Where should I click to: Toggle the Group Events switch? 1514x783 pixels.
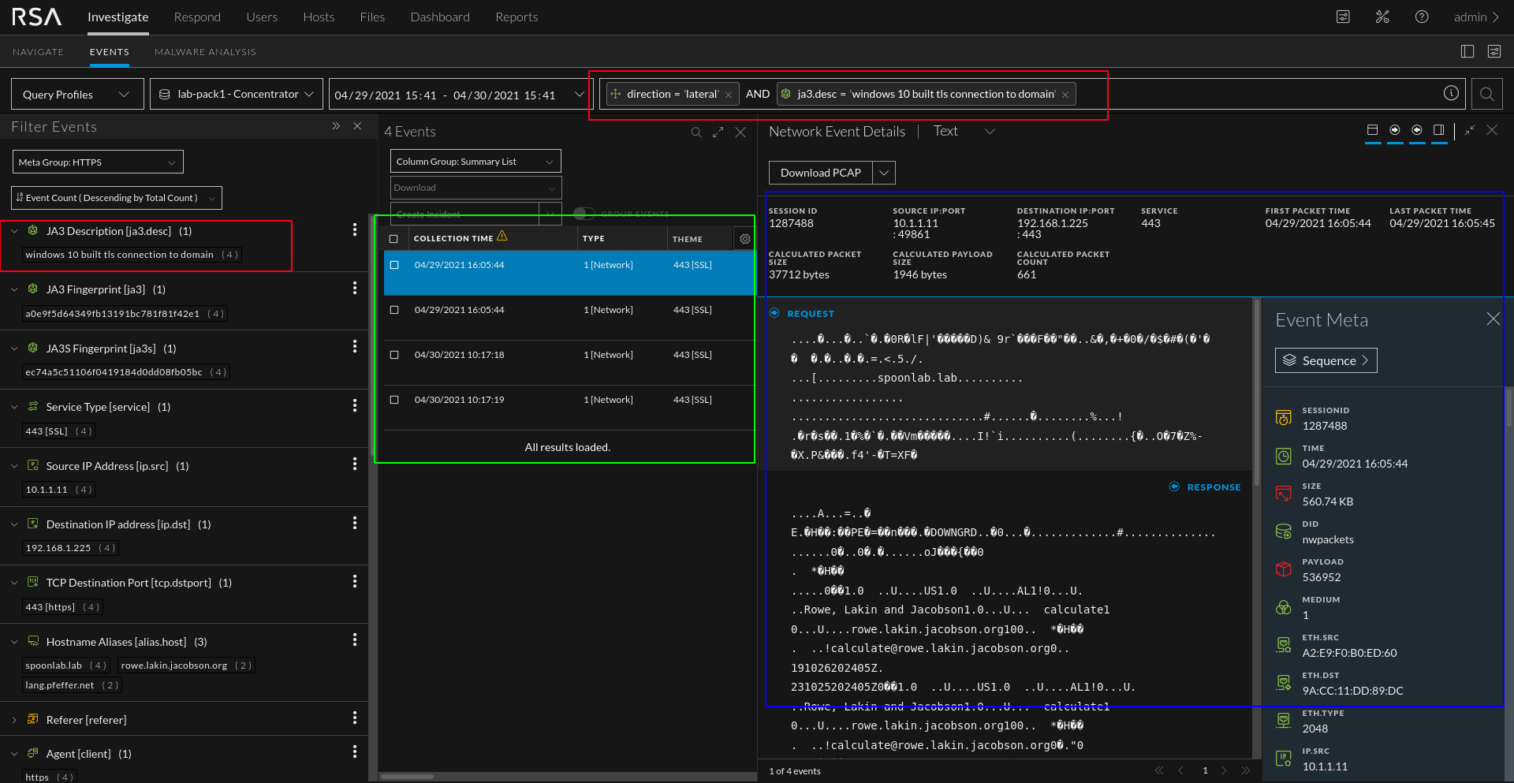pyautogui.click(x=584, y=214)
